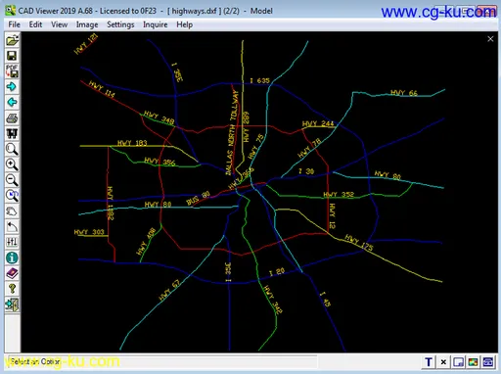The image size is (501, 374).
Task: Go to previous drawing with left arrow
Action: pyautogui.click(x=12, y=102)
